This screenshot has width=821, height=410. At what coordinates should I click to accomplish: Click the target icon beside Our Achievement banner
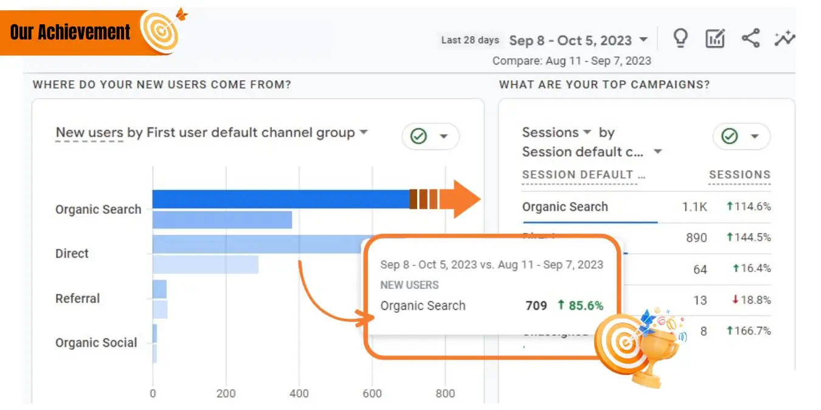pos(161,32)
